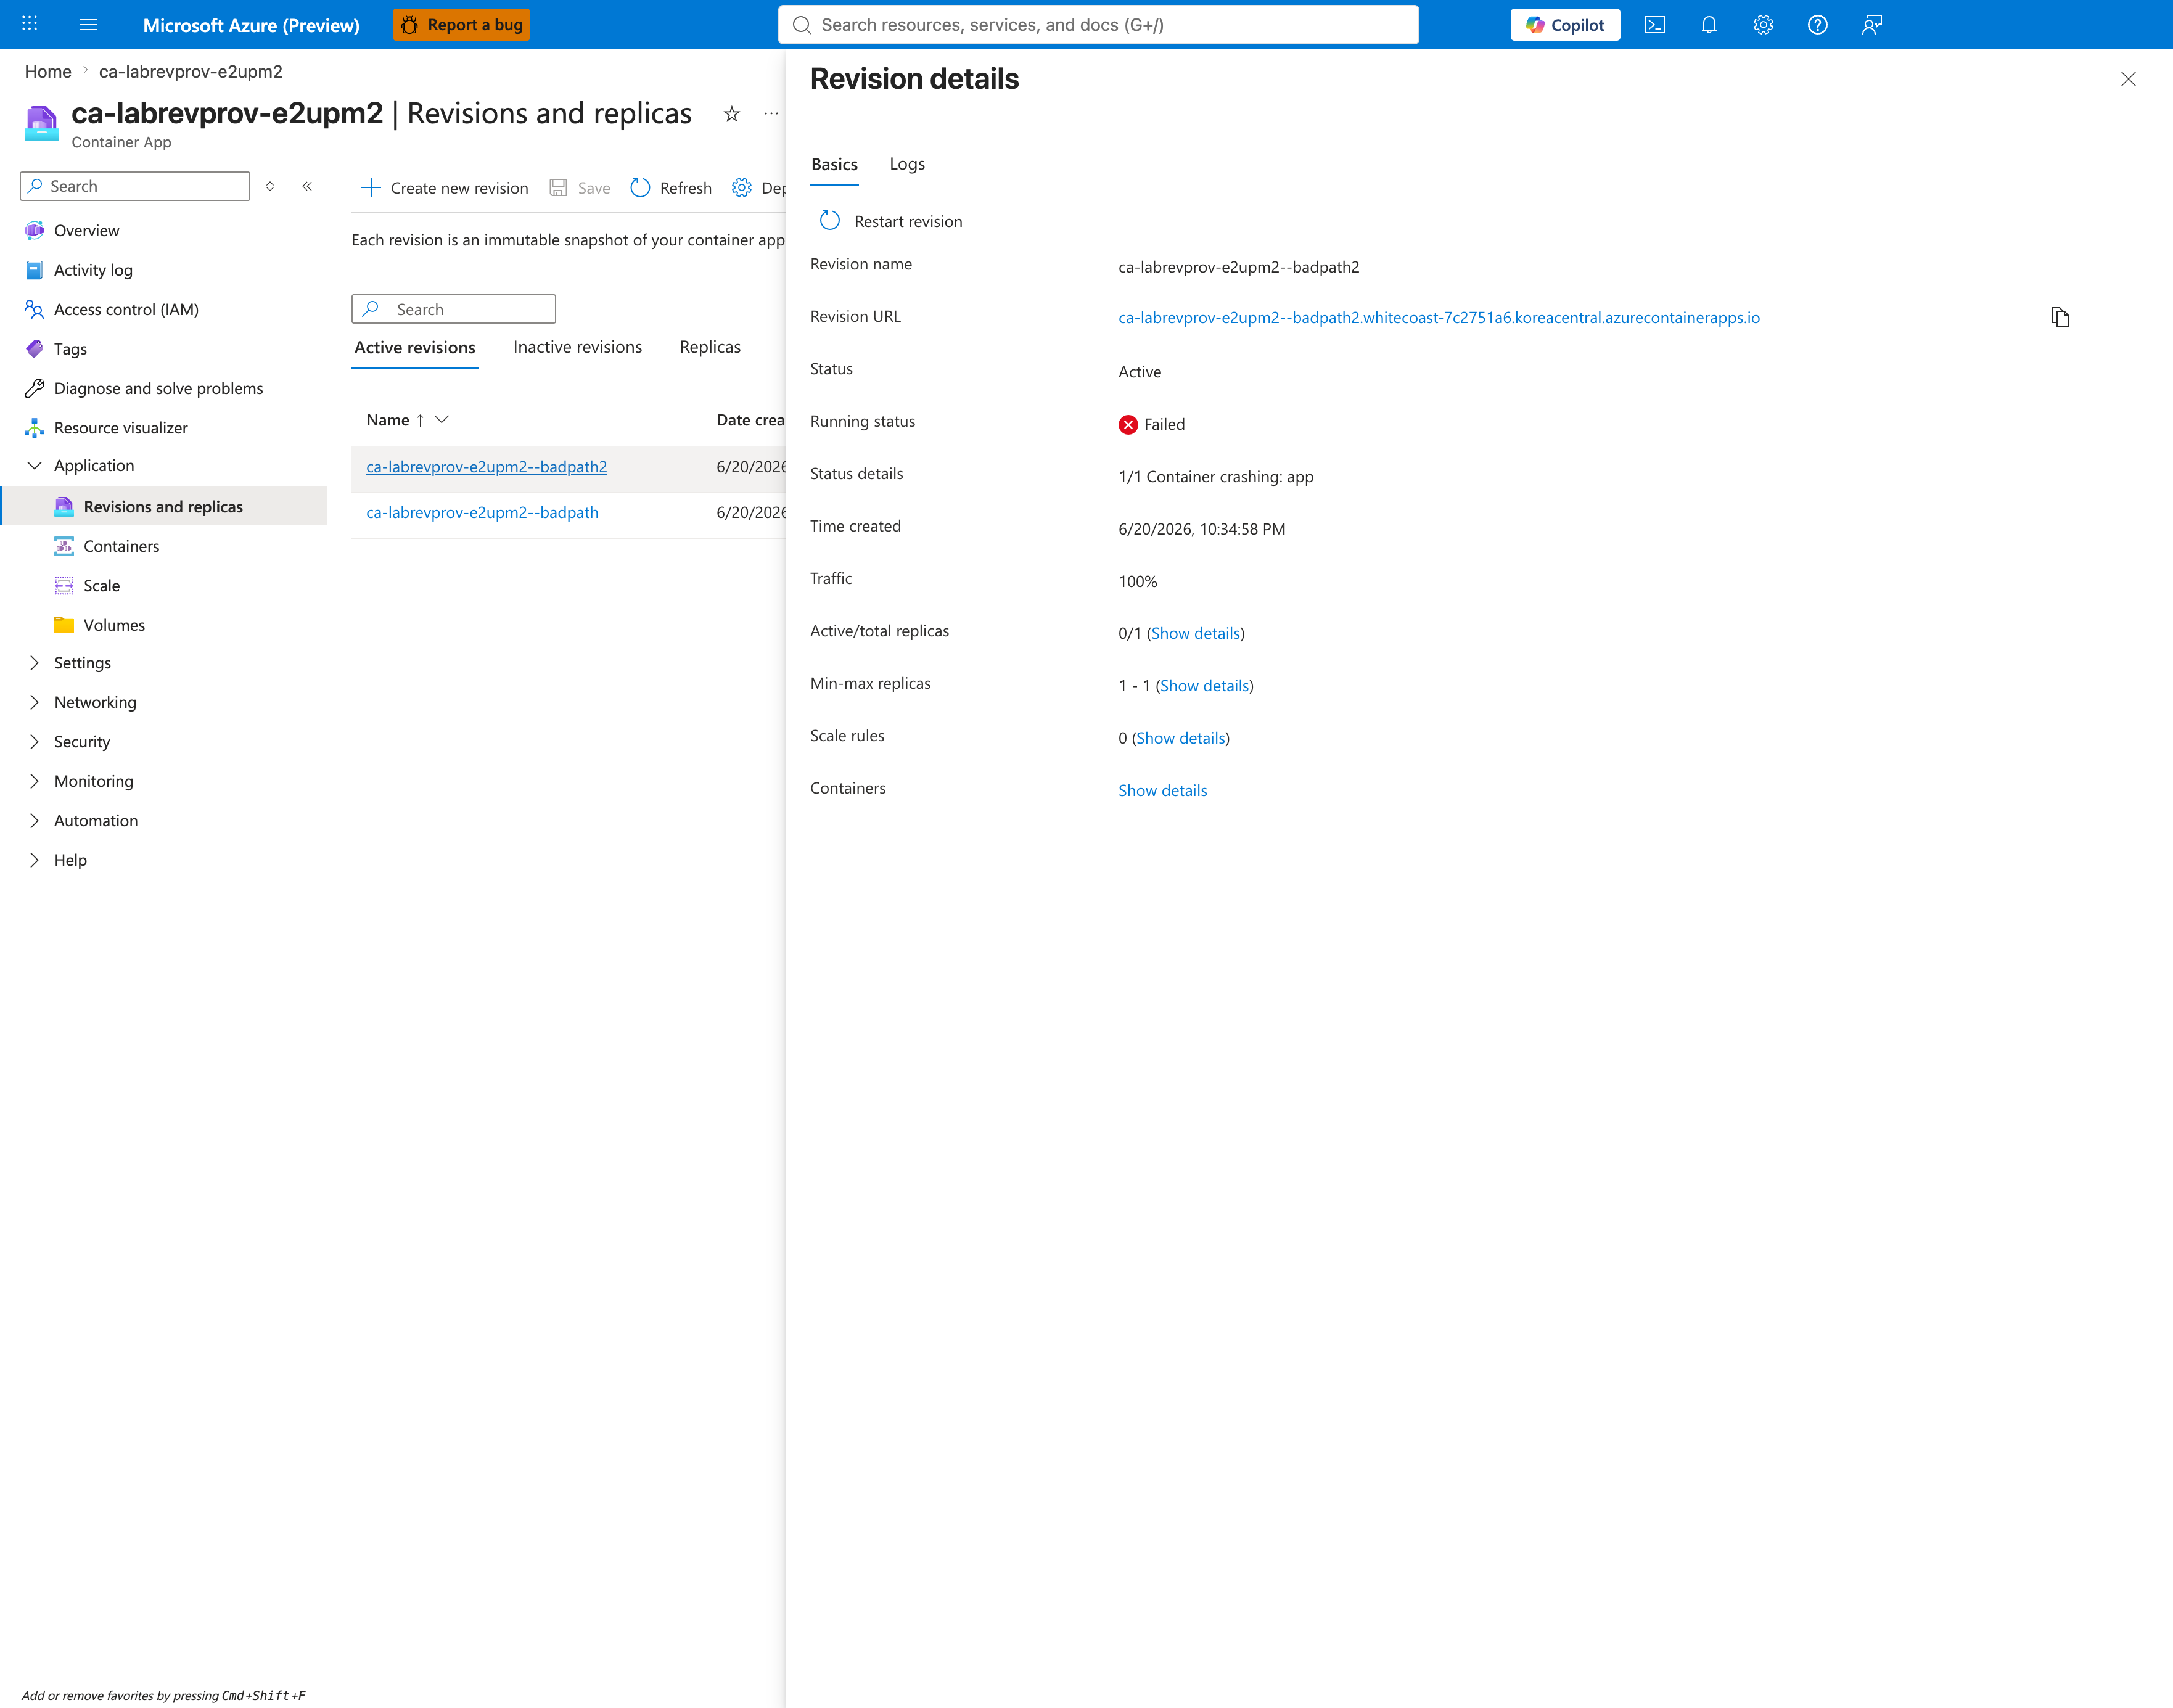Open portal settings gear icon
Viewport: 2173px width, 1708px height.
pos(1763,25)
